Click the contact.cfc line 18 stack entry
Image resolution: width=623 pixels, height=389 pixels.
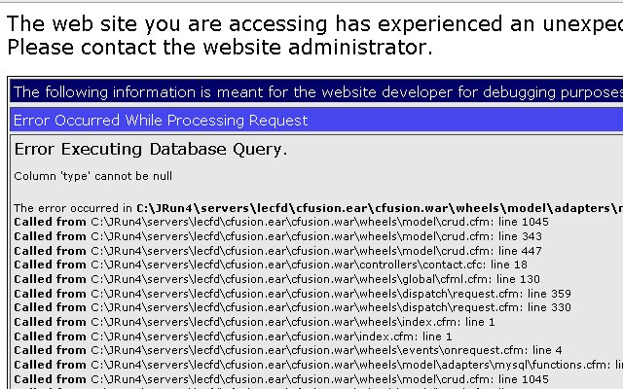[271, 265]
